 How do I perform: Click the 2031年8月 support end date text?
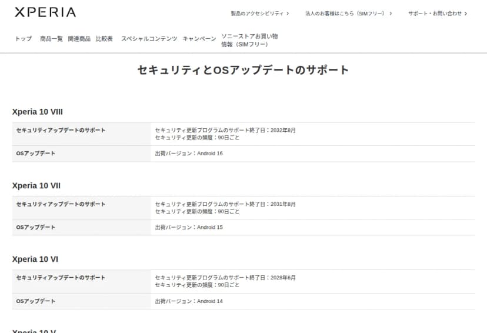(x=283, y=204)
